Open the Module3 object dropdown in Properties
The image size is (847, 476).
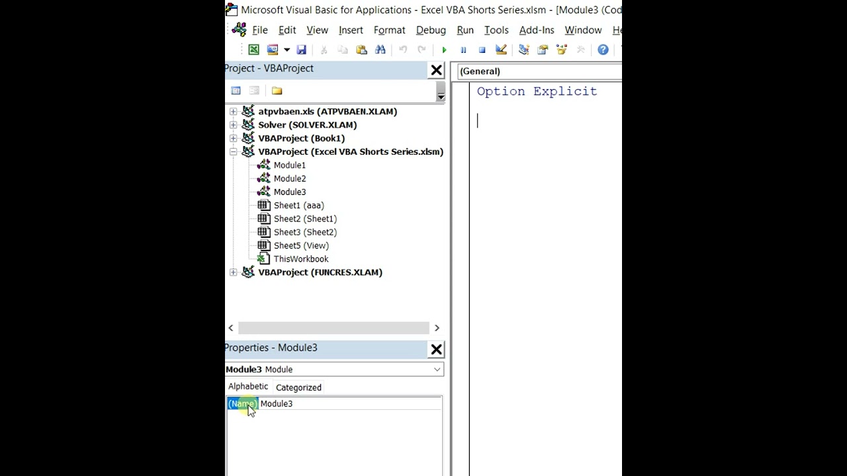pyautogui.click(x=437, y=370)
